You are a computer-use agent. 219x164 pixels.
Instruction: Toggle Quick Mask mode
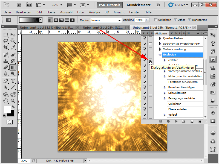click(x=10, y=122)
